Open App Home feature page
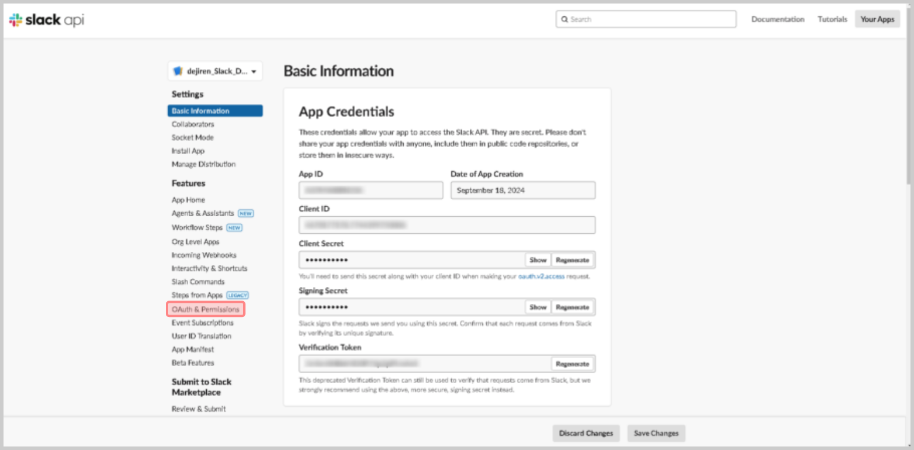Screen dimensions: 914x450 click(x=188, y=200)
